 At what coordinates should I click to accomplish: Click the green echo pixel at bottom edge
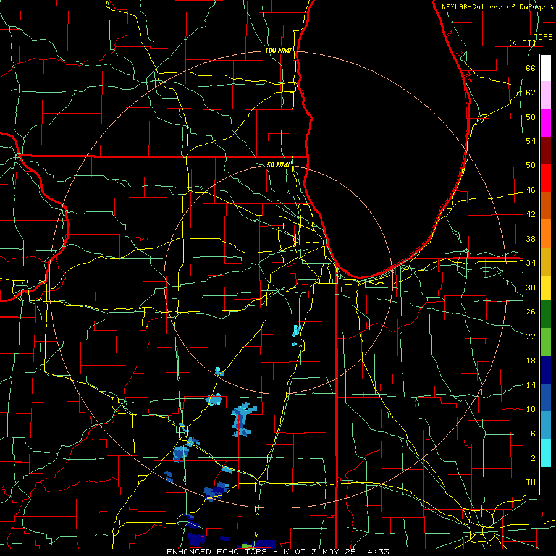248,545
